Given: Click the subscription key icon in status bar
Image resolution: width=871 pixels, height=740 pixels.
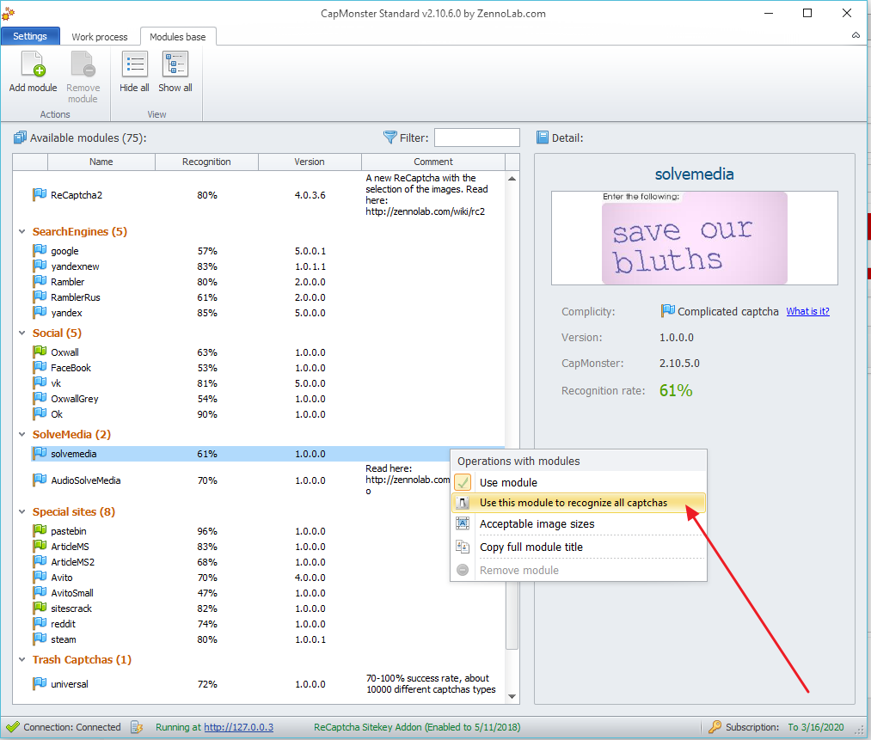Looking at the screenshot, I should point(715,727).
